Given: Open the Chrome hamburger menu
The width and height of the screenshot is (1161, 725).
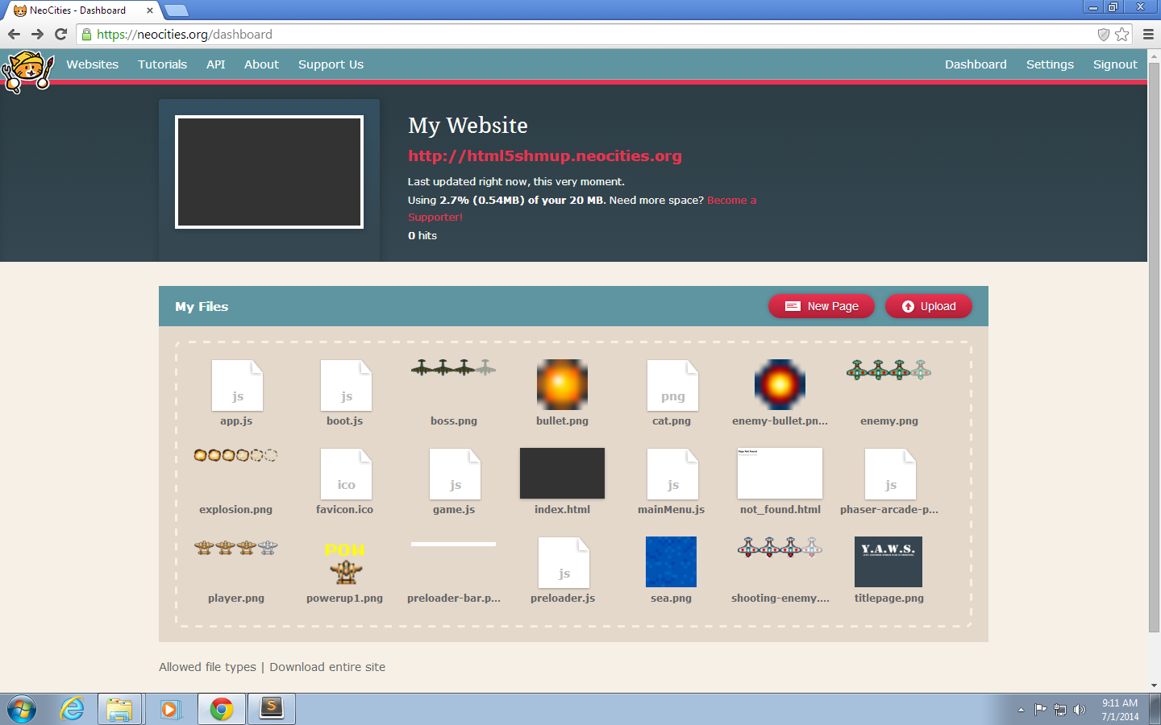Looking at the screenshot, I should [1148, 34].
